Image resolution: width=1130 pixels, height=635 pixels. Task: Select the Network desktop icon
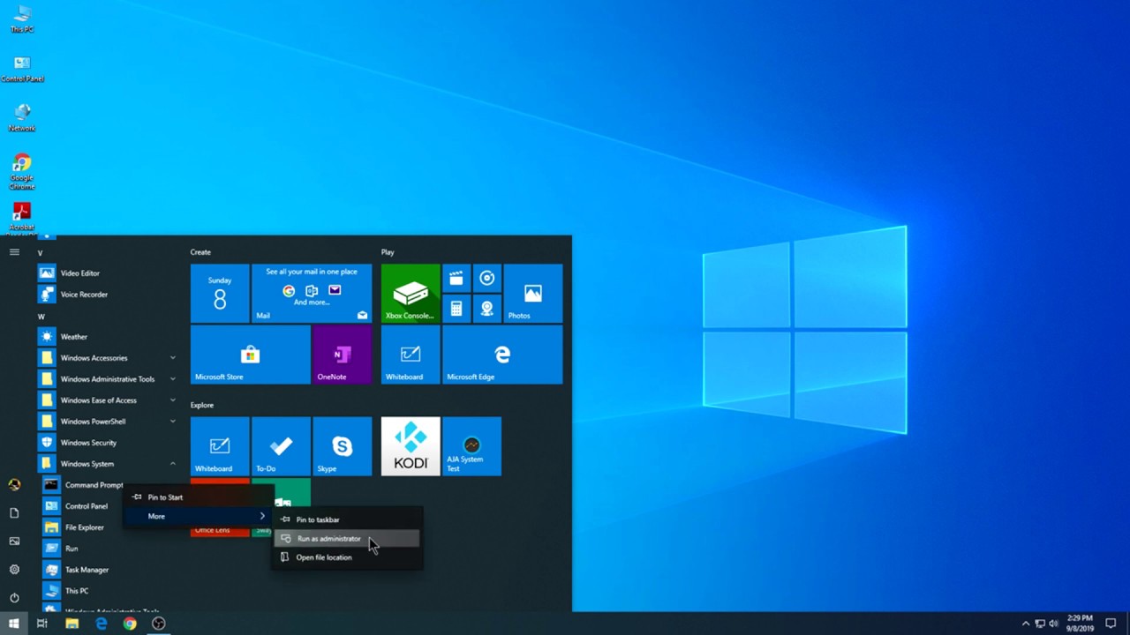[x=22, y=117]
